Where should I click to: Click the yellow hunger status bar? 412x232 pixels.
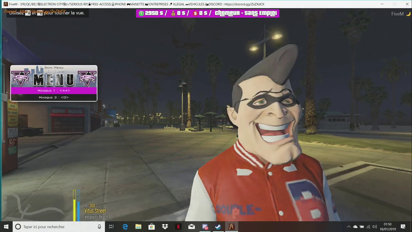coord(74,206)
